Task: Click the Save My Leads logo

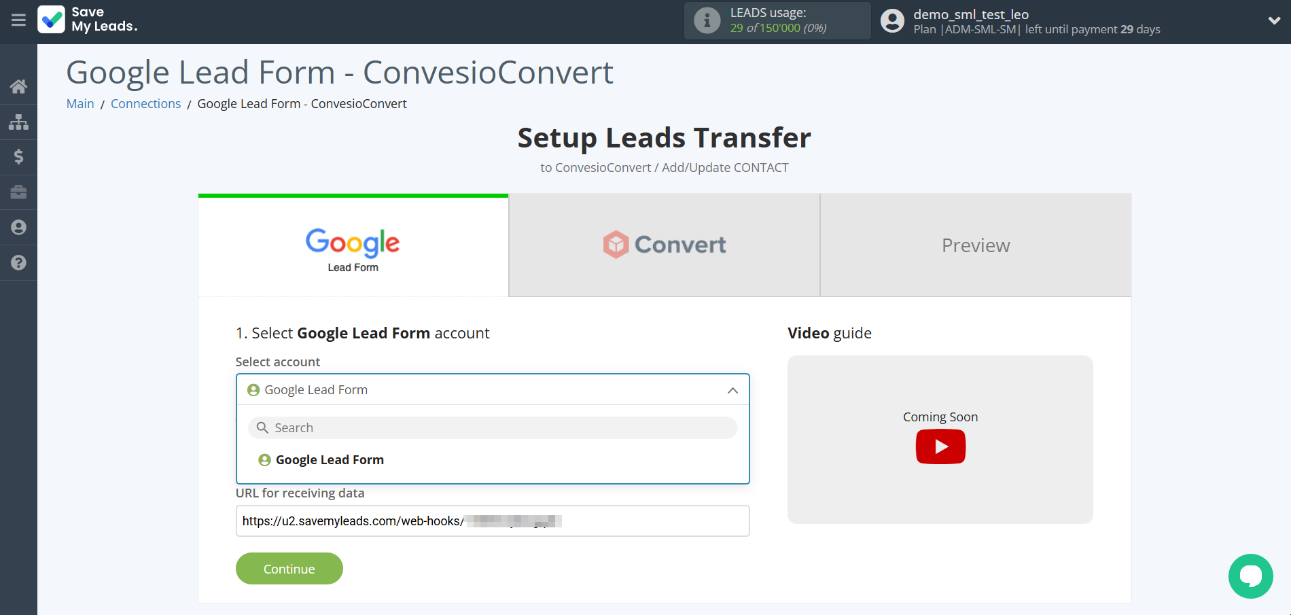Action: coord(88,20)
